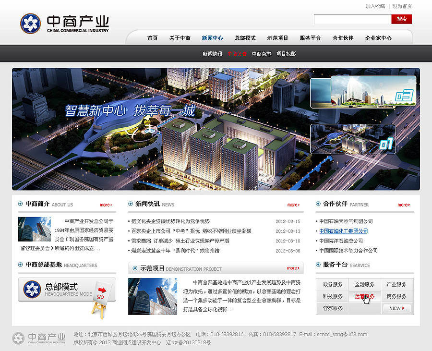The height and width of the screenshot is (351, 432).
Task: Switch banner to slide 03 thumbnail
Action: pos(363,92)
